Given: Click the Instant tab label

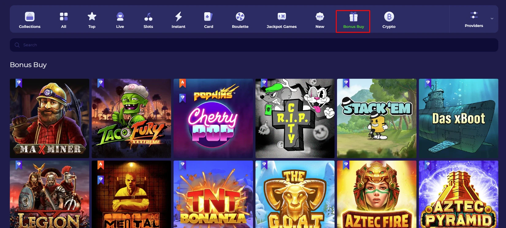Looking at the screenshot, I should pos(178,27).
